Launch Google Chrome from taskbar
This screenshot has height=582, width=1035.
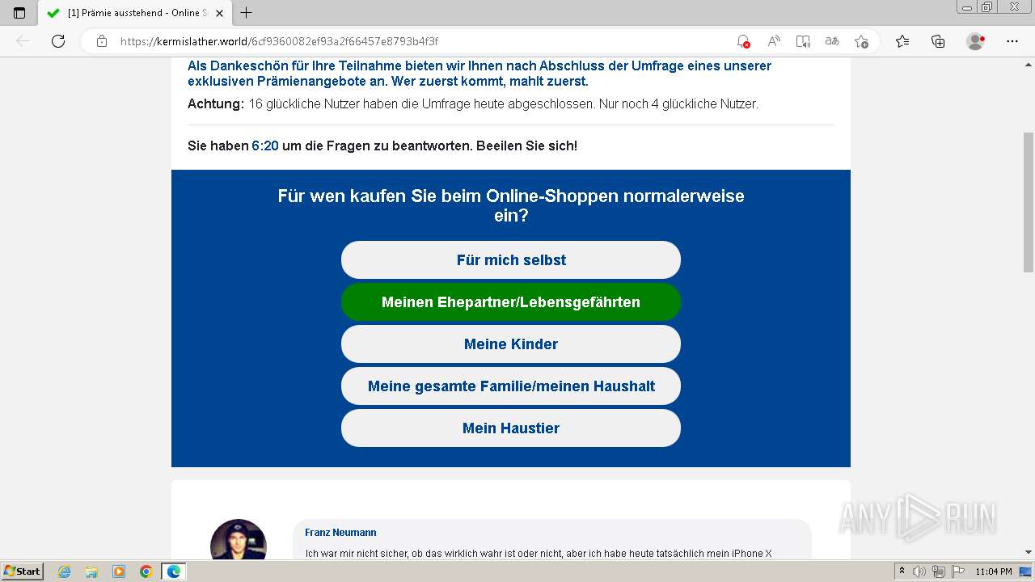pyautogui.click(x=146, y=571)
